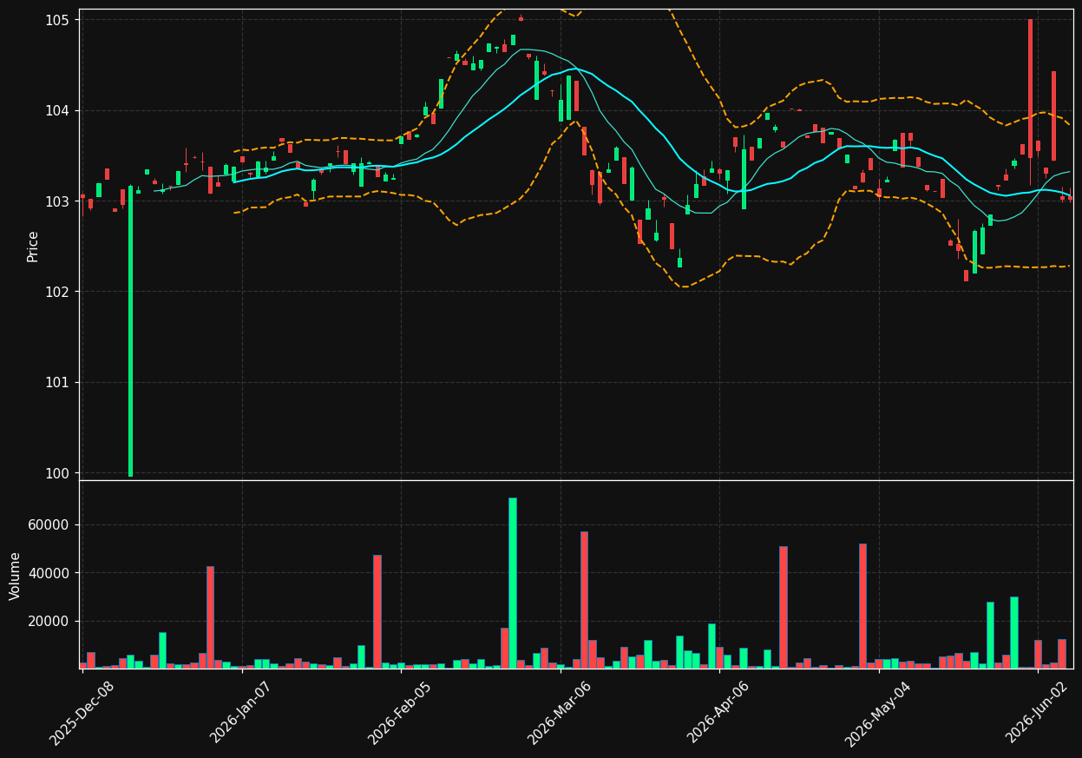Click the tallest green volume bar above 60000

point(513,583)
